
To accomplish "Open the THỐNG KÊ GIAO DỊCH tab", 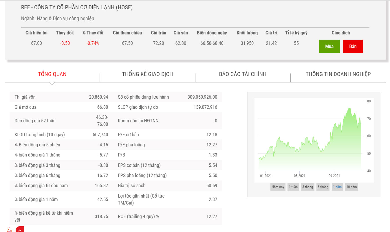I will tap(147, 74).
